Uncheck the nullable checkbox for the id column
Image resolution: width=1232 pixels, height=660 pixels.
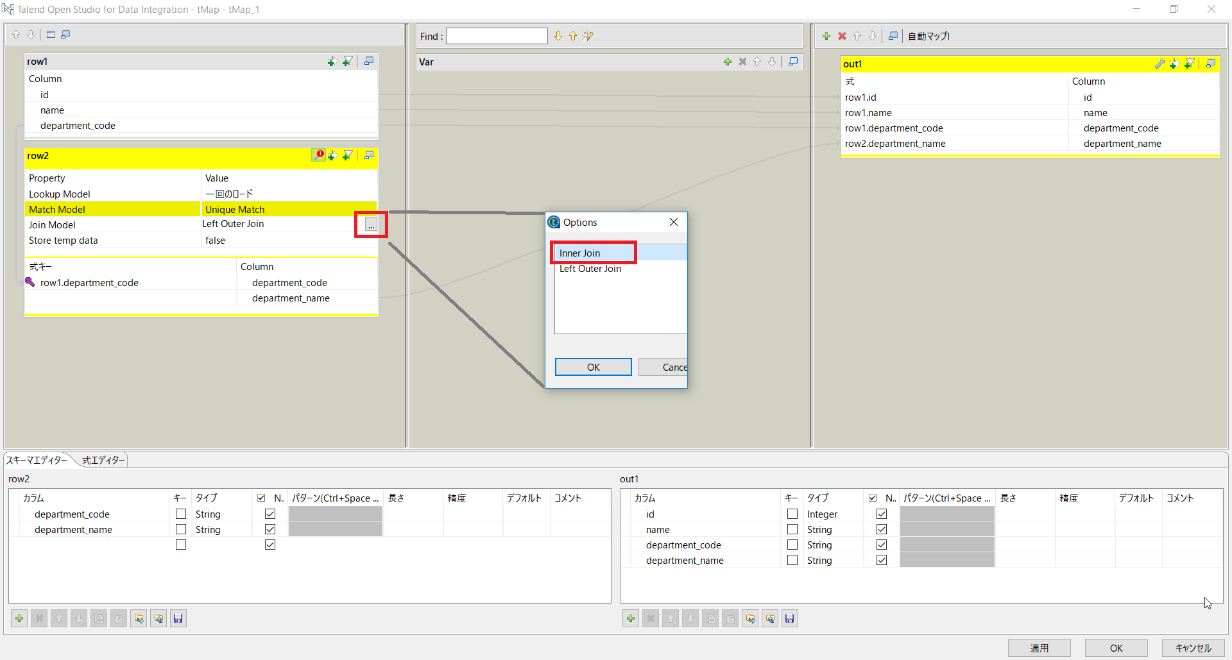[x=882, y=514]
